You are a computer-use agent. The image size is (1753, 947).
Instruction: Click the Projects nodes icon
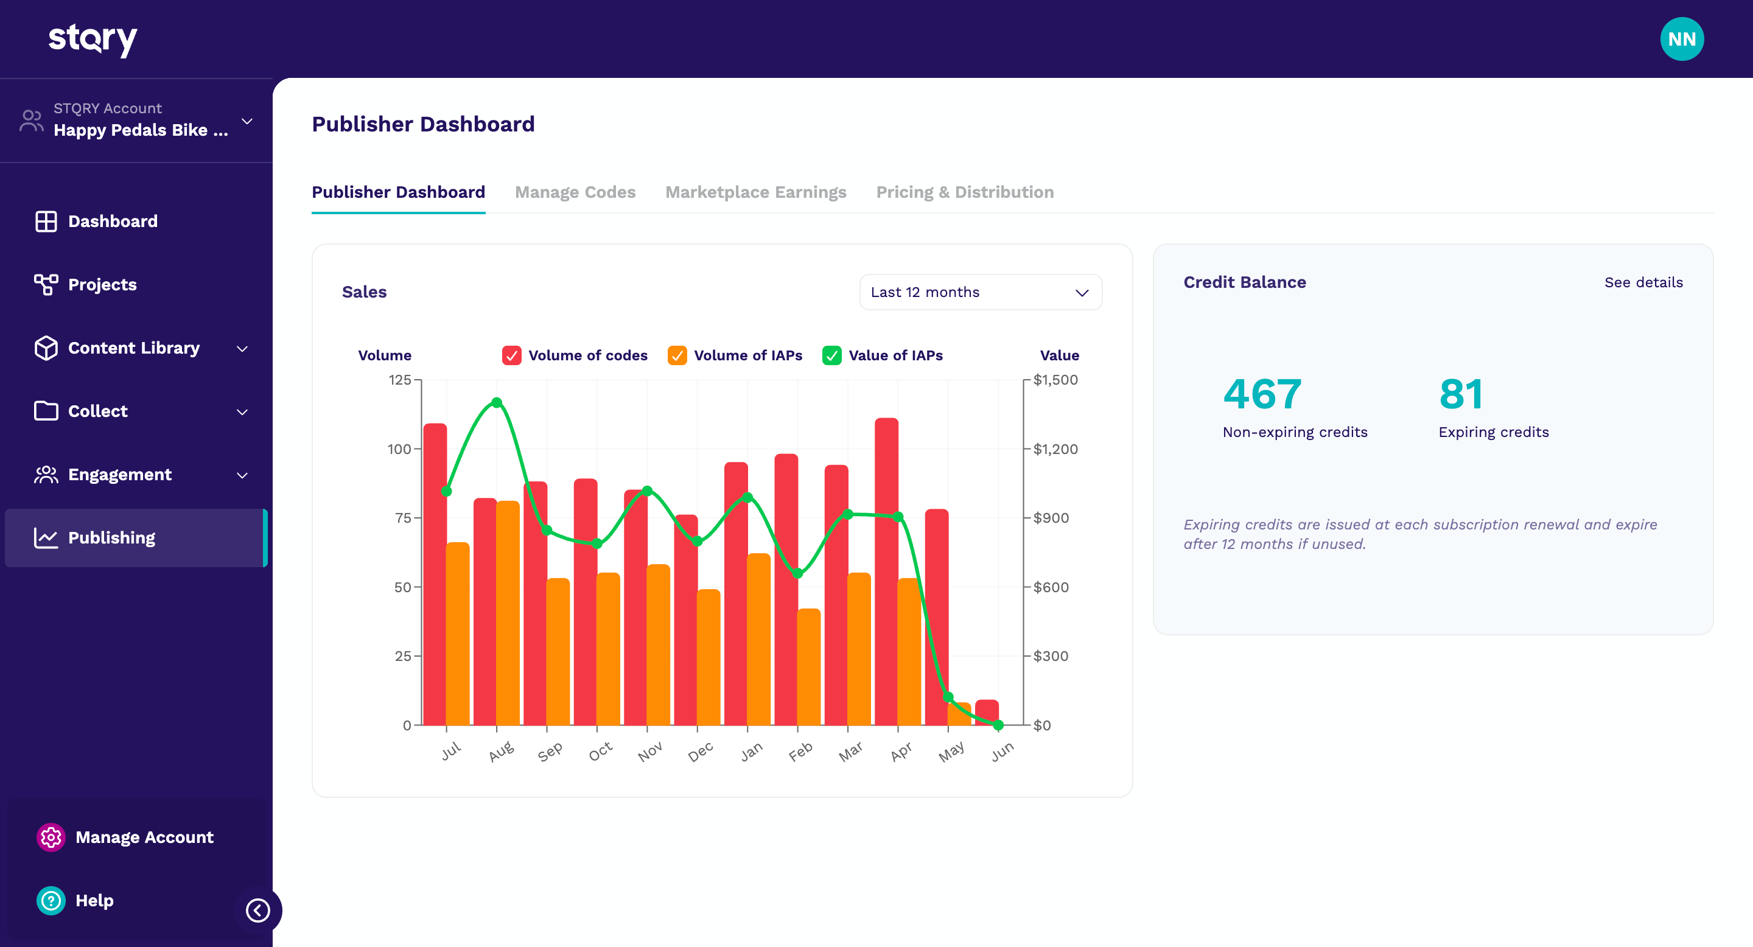46,284
